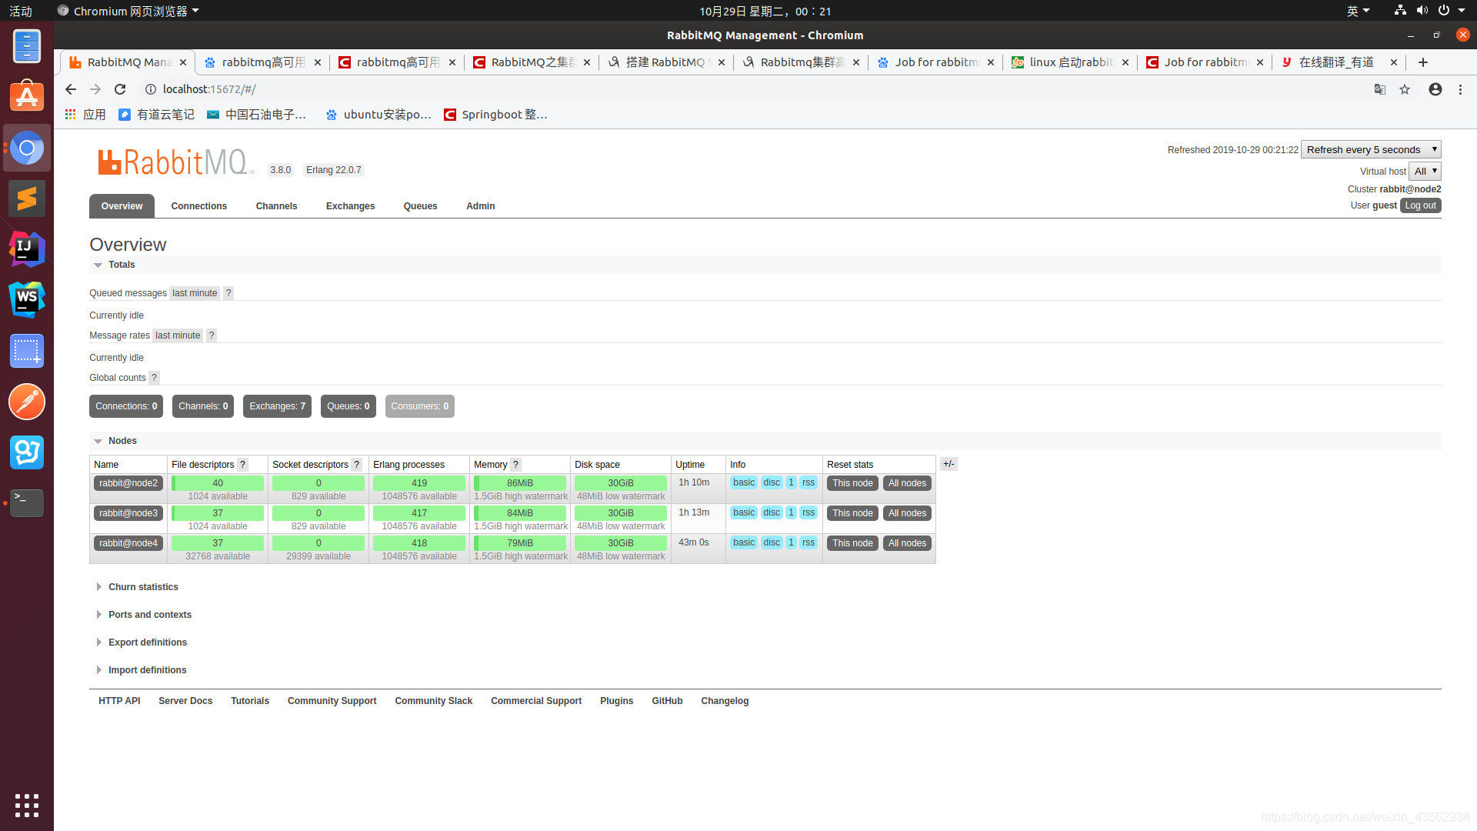Open the Chromium profile menu
This screenshot has width=1477, height=831.
(x=1435, y=89)
